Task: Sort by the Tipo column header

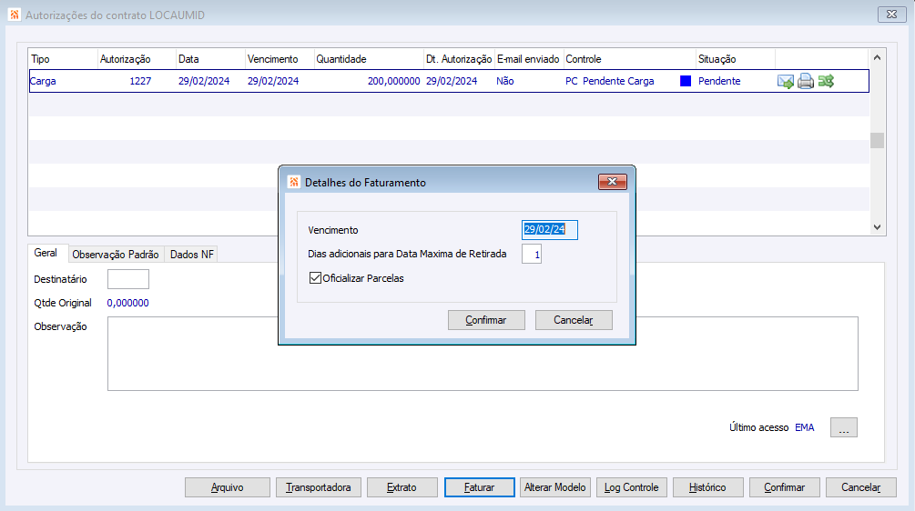Action: 63,59
